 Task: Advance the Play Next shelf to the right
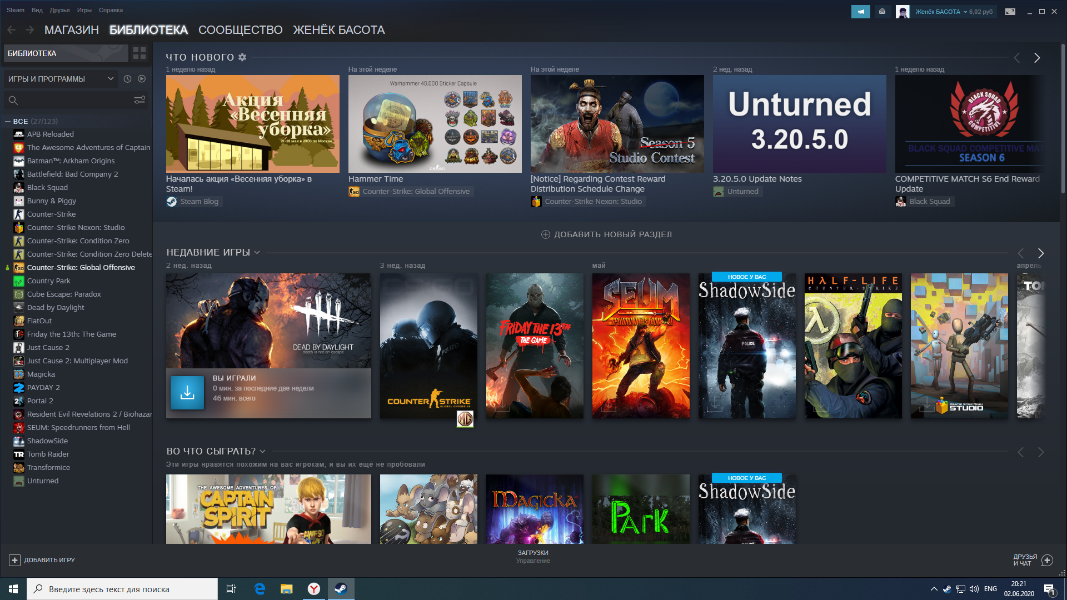coord(1041,453)
